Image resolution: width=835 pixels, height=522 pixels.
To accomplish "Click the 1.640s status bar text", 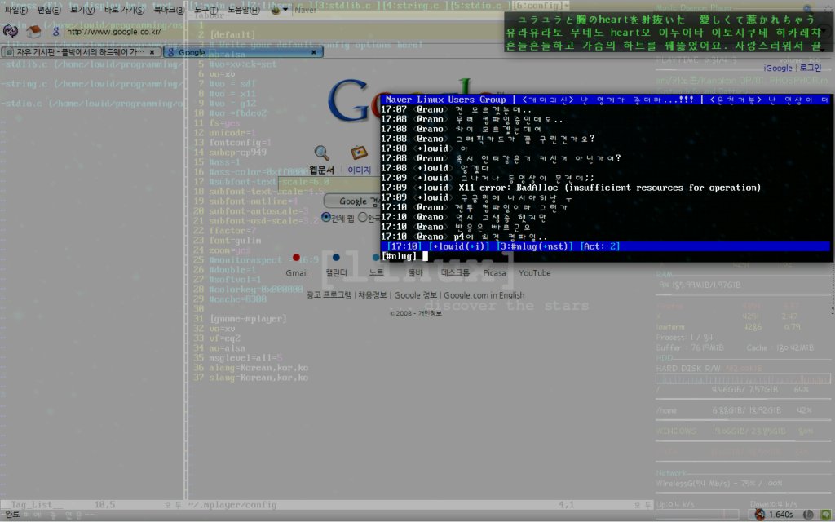I will coord(780,515).
